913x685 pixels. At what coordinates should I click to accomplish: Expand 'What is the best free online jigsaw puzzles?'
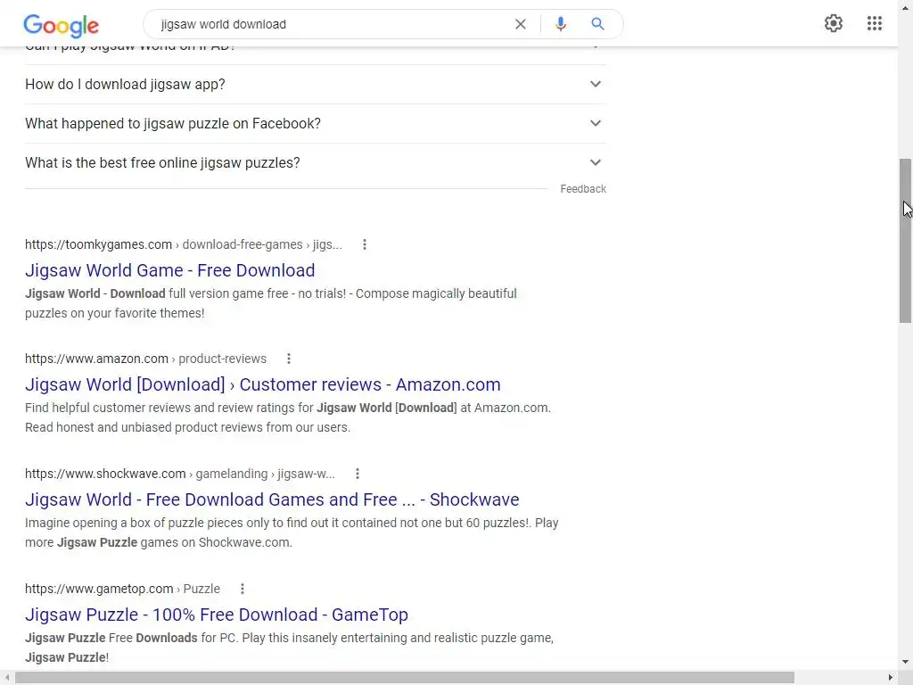316,162
